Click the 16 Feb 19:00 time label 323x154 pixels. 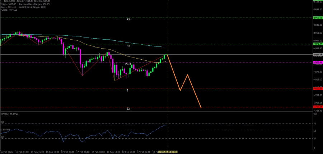(52, 152)
